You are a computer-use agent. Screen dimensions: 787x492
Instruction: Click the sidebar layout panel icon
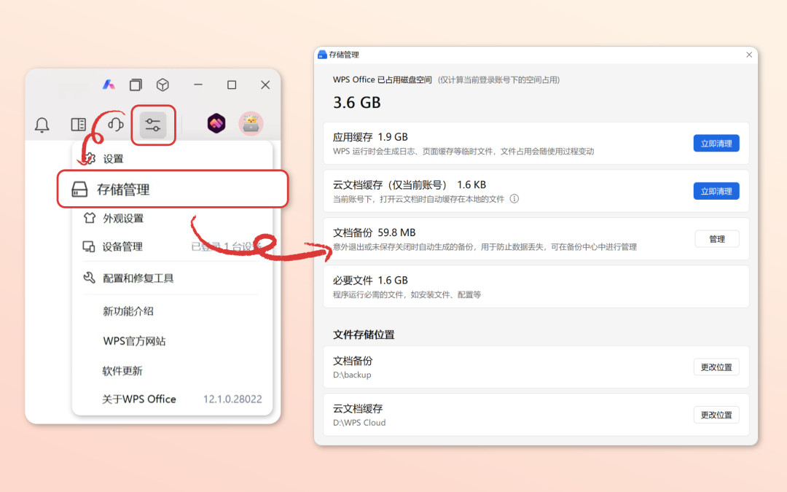click(78, 125)
